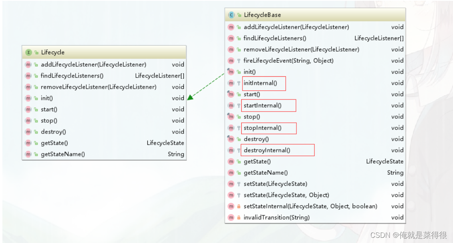
Task: Select LifecycleBase class header name
Action: click(x=262, y=15)
